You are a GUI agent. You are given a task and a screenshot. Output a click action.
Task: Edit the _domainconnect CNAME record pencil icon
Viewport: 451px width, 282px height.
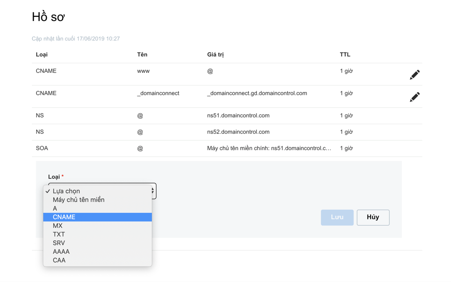pyautogui.click(x=415, y=97)
